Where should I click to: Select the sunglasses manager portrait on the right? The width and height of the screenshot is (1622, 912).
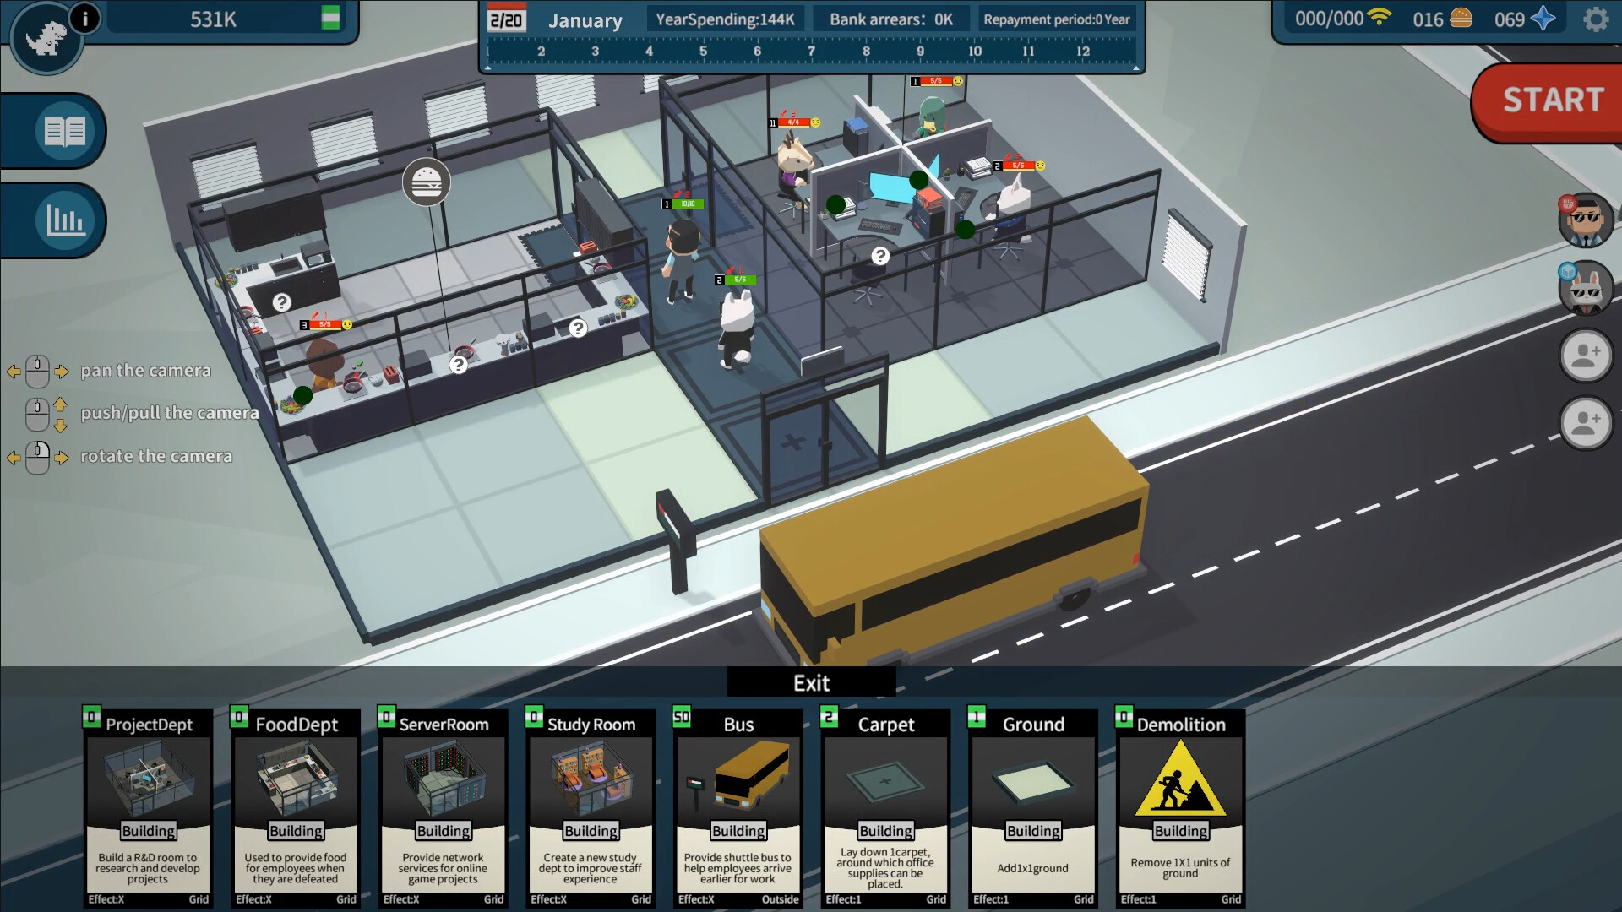1587,220
